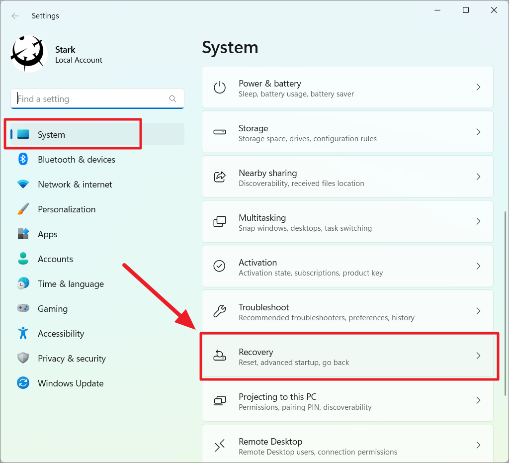Click the Bluetooth & devices icon

23,159
